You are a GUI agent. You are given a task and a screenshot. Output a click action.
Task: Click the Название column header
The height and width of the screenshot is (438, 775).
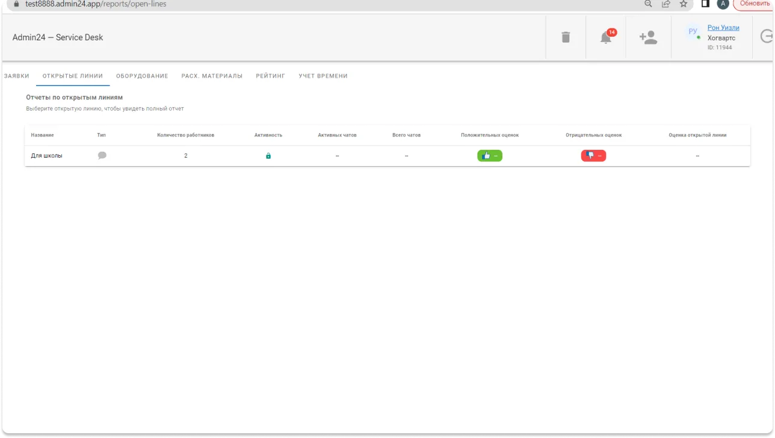[42, 135]
